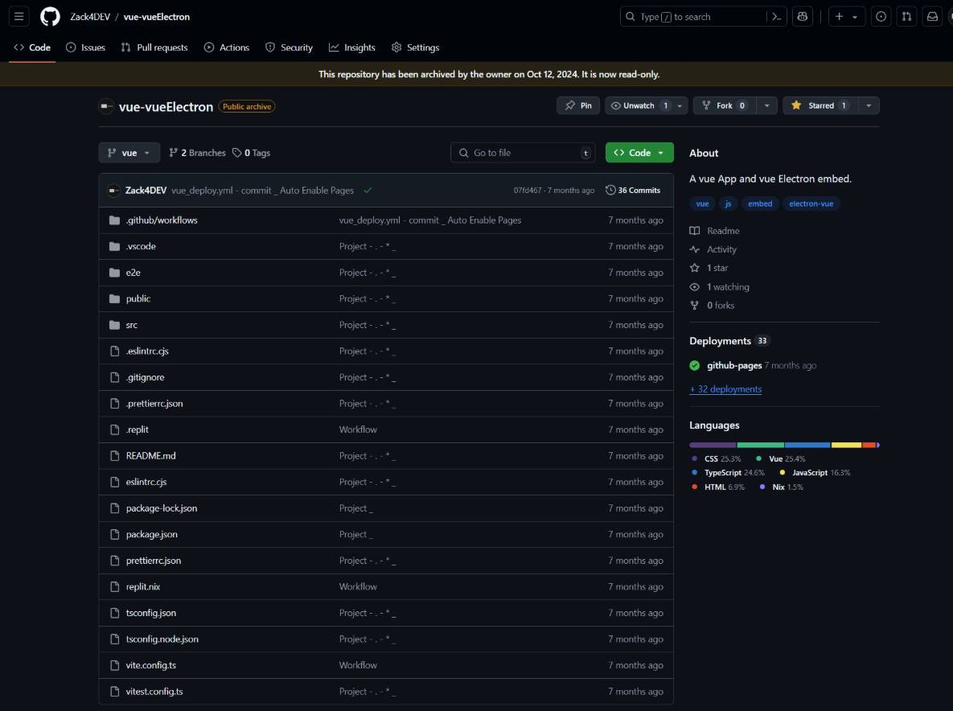Open the vue branch selector dropdown
This screenshot has width=953, height=711.
pyautogui.click(x=129, y=153)
